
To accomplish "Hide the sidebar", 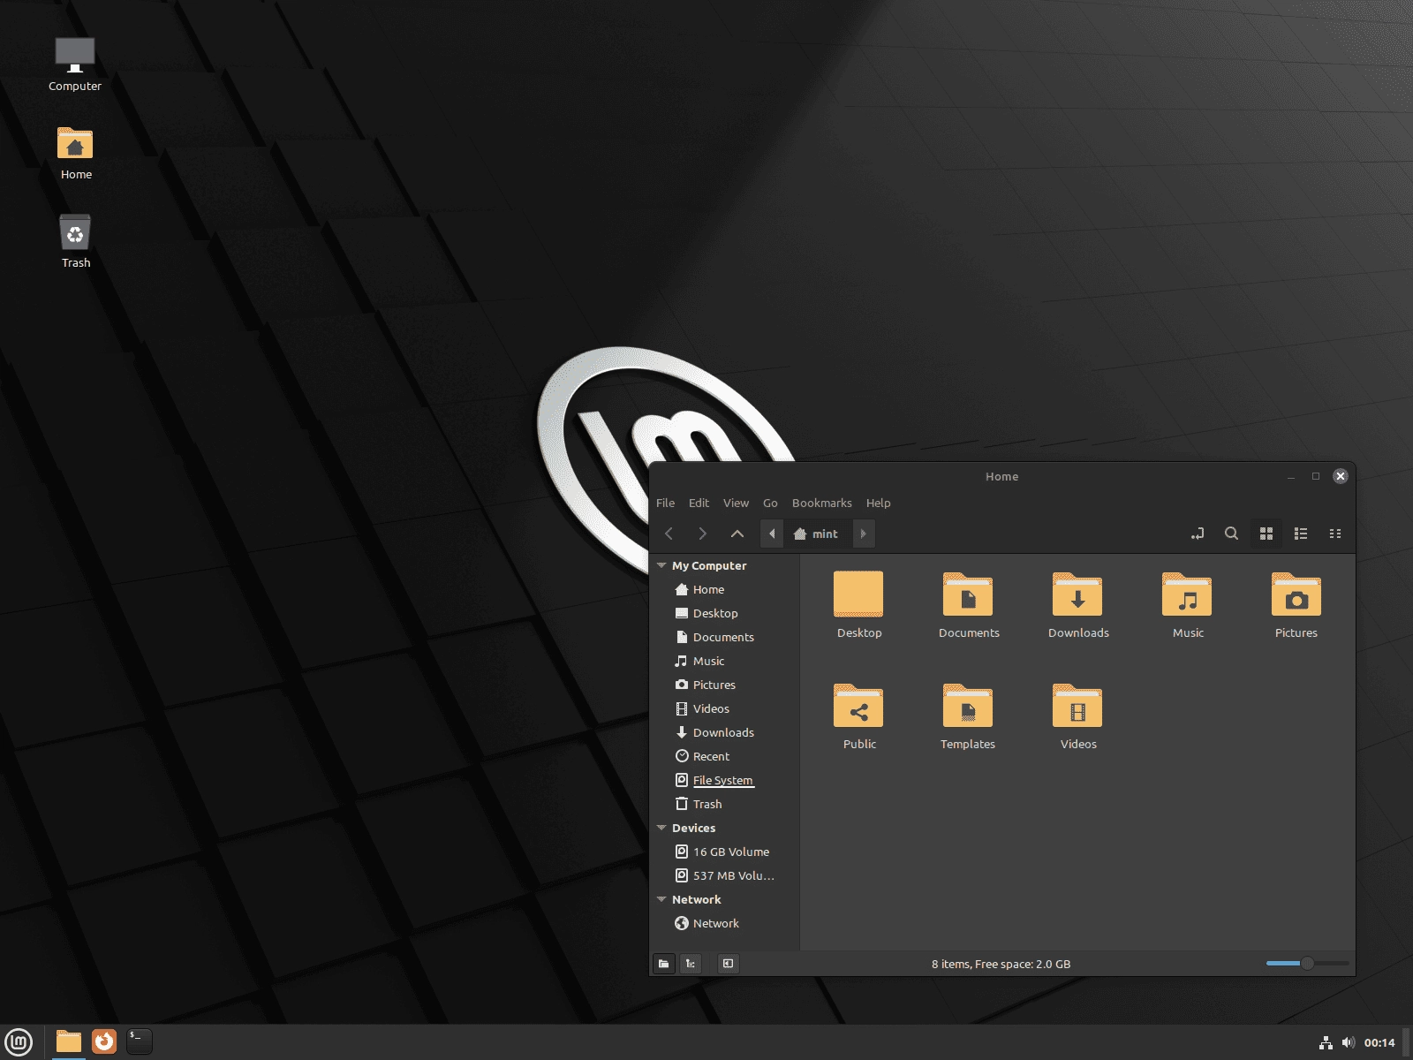I will tap(728, 964).
